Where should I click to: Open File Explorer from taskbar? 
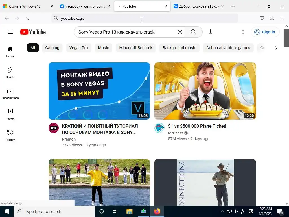pos(129,211)
